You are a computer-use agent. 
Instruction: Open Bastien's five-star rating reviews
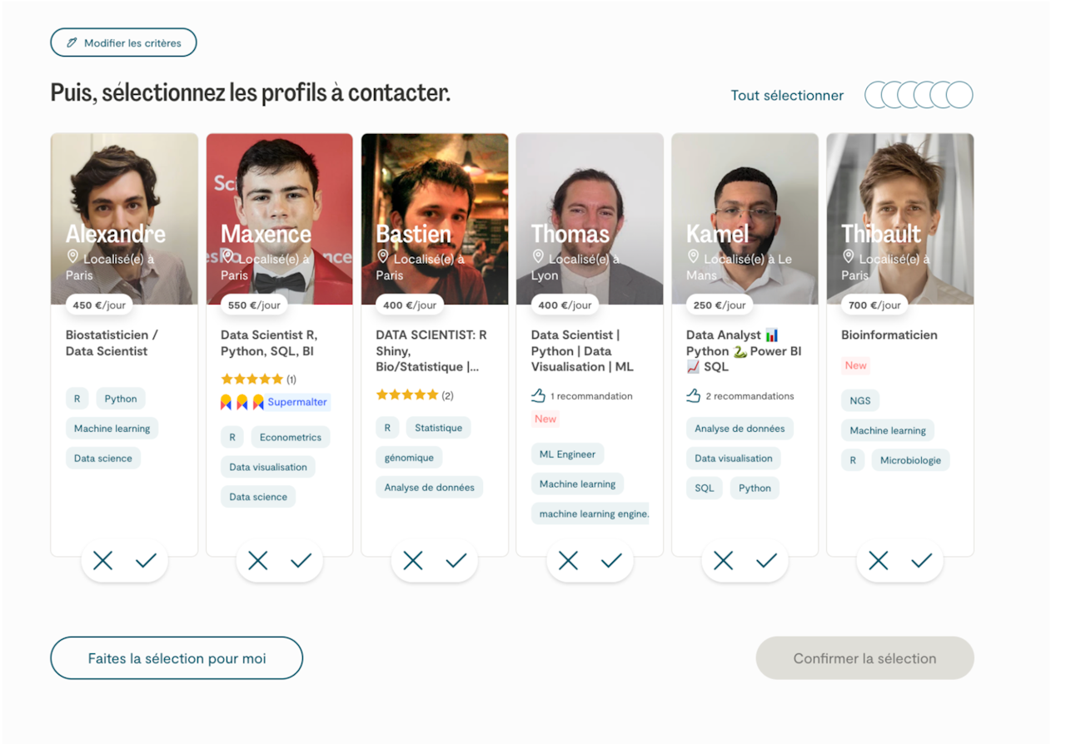415,395
